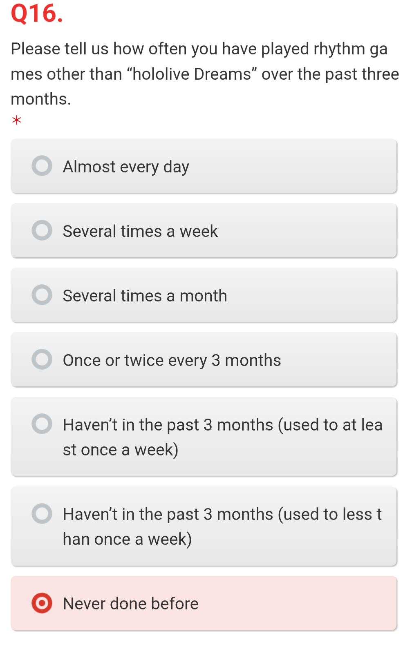
Task: Click empty area of 'Several times a month' card
Action: coord(311,295)
